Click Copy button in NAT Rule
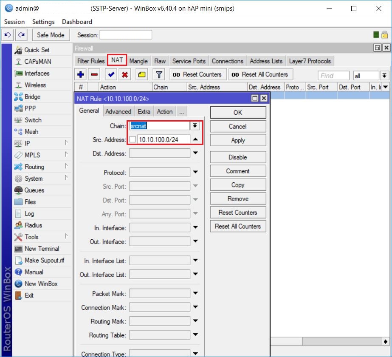 pyautogui.click(x=238, y=185)
